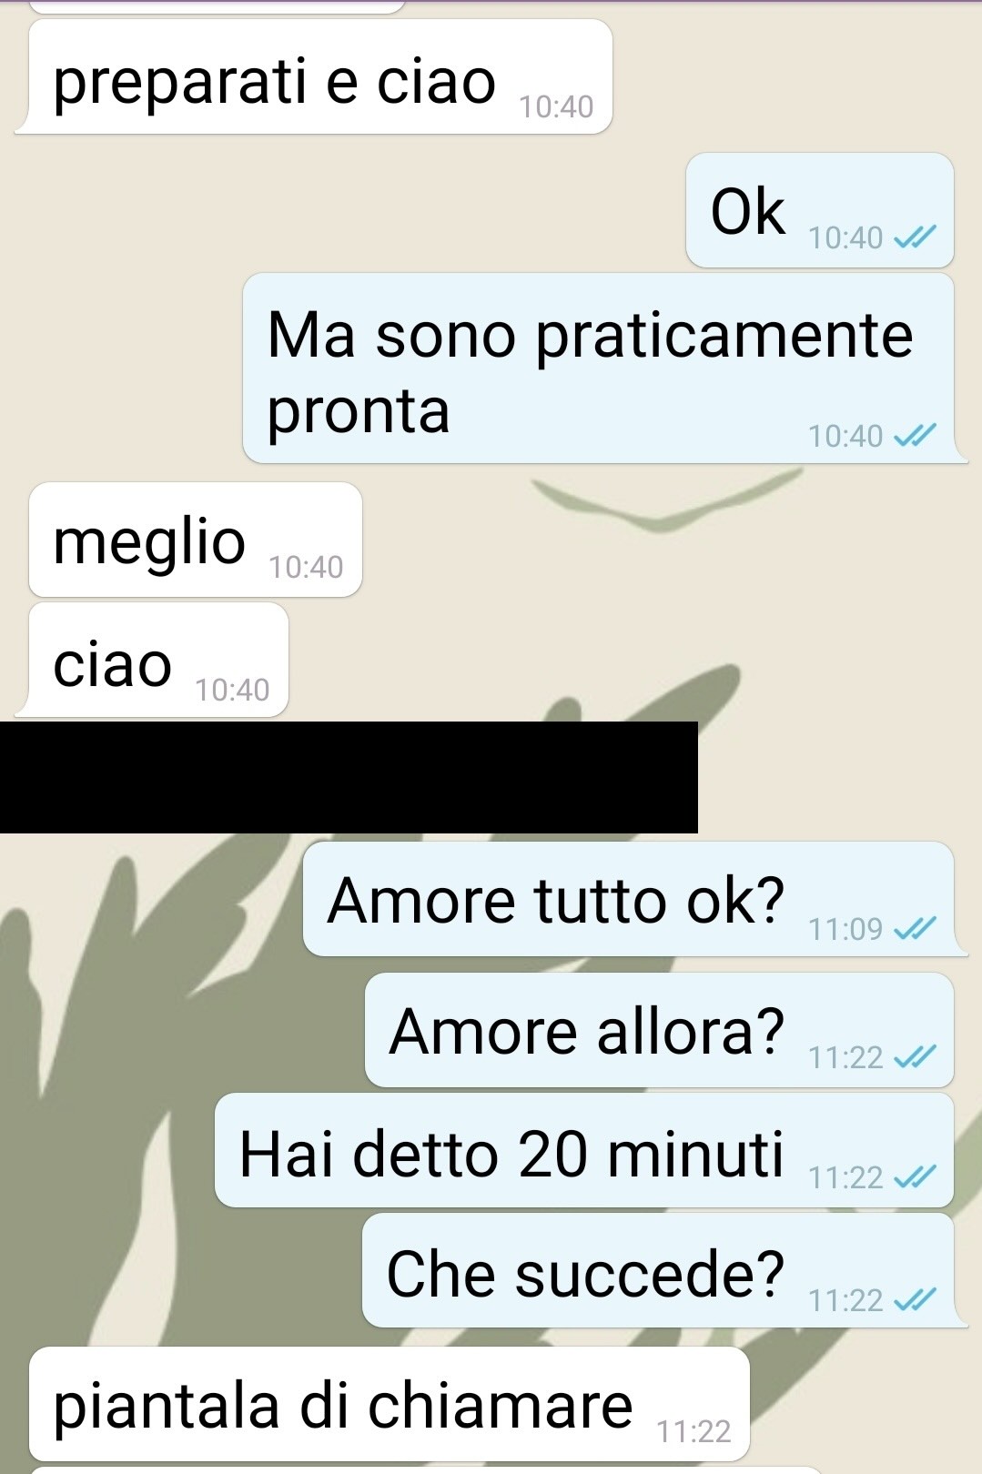Tap the 'Ma sono praticamente pronta' message
This screenshot has width=982, height=1474.
[605, 368]
